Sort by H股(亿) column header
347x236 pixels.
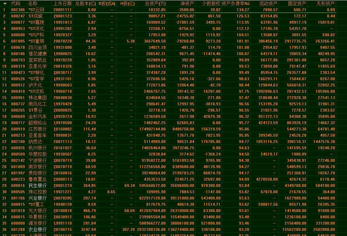127,3
